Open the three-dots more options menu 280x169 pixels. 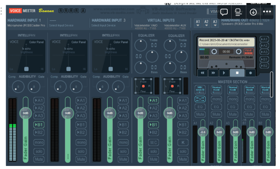point(267,12)
